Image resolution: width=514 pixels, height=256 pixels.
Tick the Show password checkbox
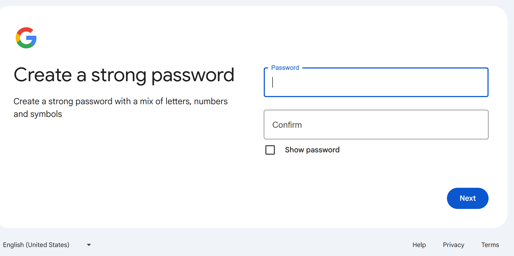click(x=270, y=150)
